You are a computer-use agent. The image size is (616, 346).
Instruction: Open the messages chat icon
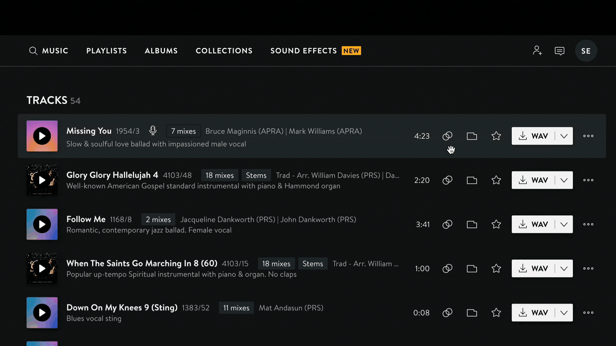pos(559,51)
